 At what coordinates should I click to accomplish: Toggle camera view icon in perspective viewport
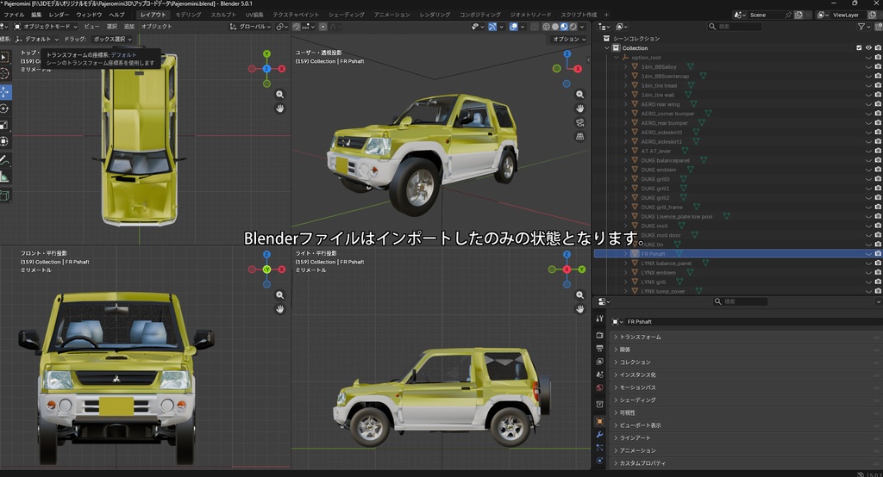580,122
